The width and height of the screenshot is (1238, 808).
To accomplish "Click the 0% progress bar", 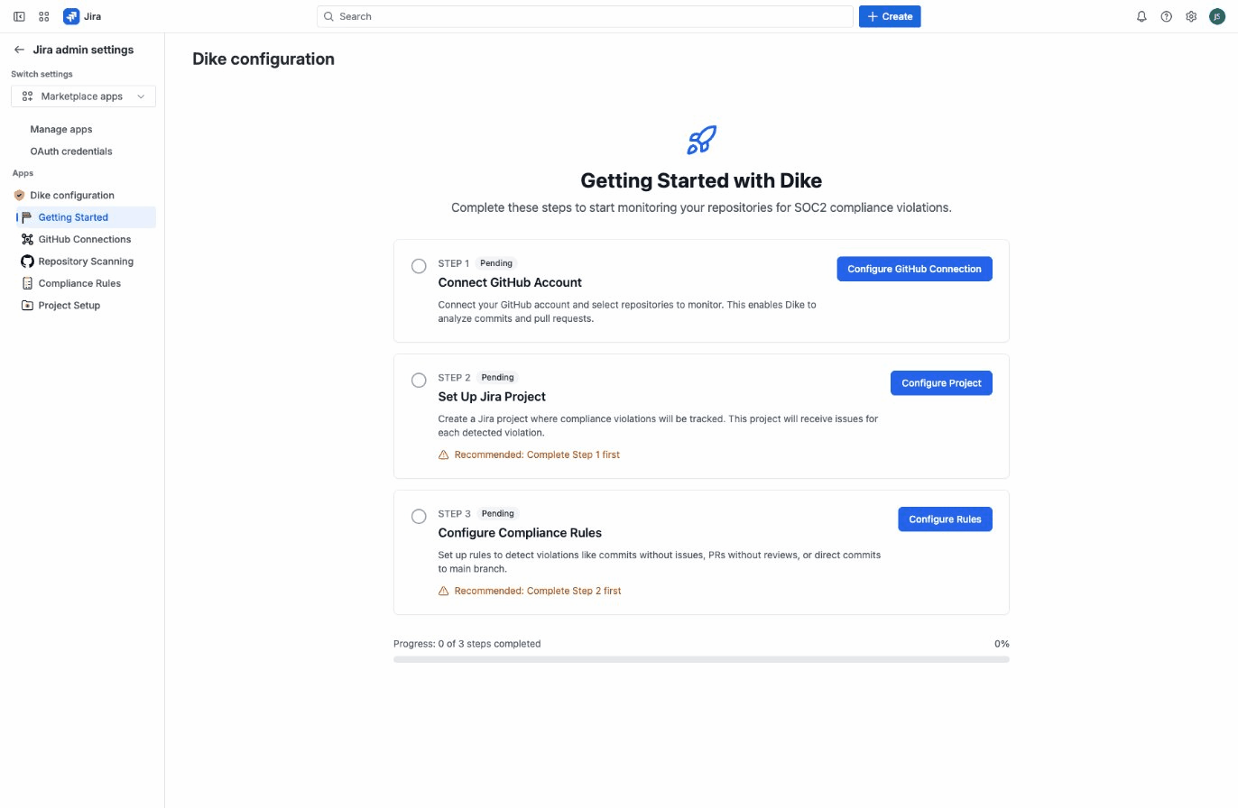I will coord(701,659).
